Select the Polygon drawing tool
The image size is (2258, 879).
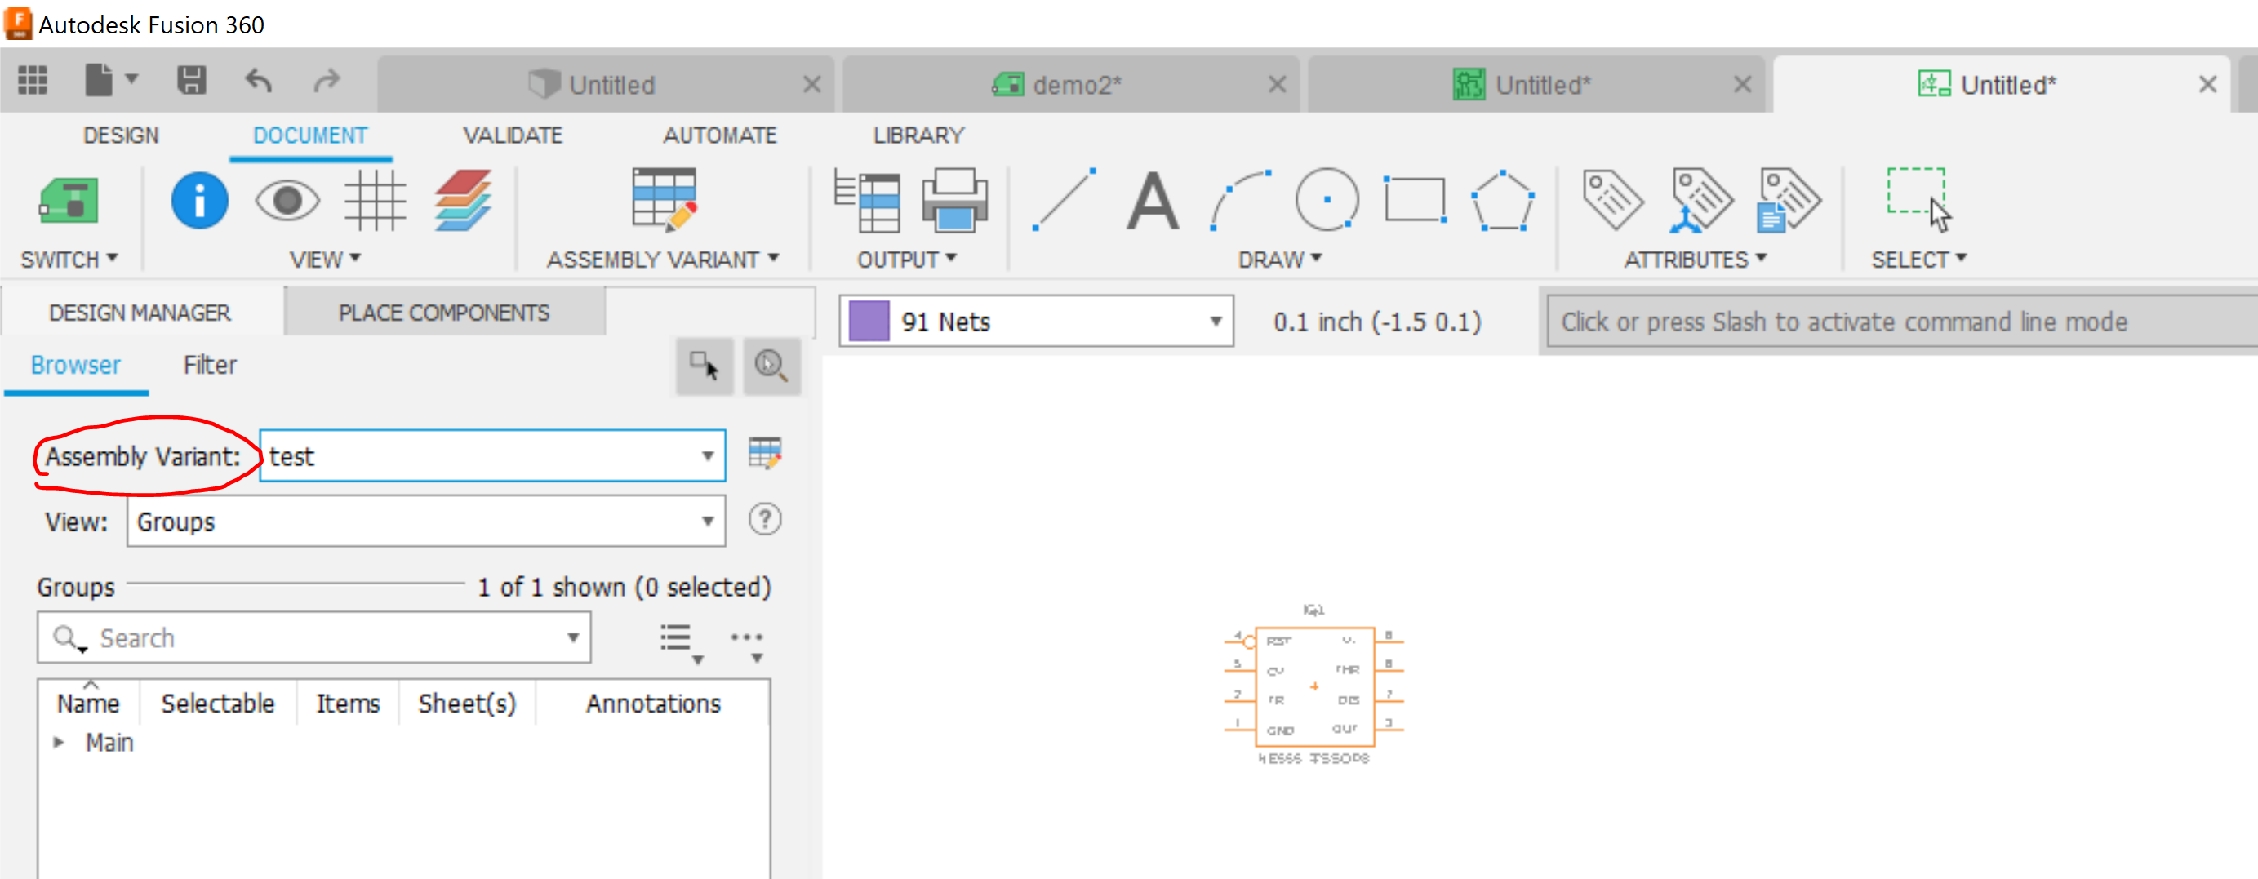tap(1501, 200)
